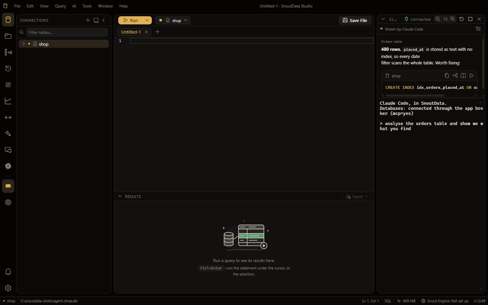This screenshot has width=488, height=305.
Task: Collapse the Connections panel
Action: tap(104, 20)
